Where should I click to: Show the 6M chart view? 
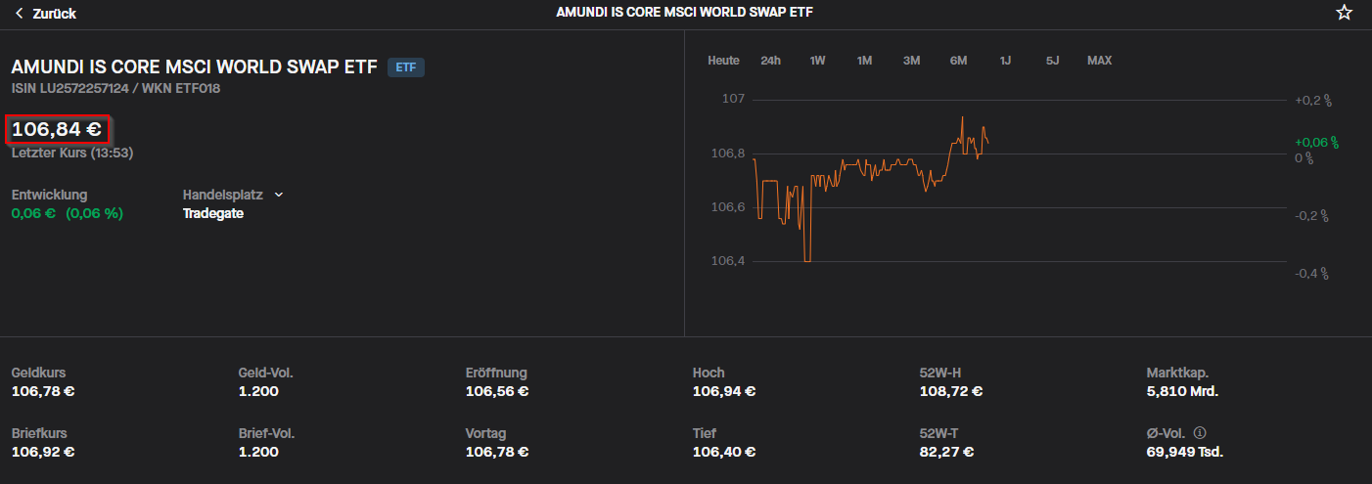point(958,61)
